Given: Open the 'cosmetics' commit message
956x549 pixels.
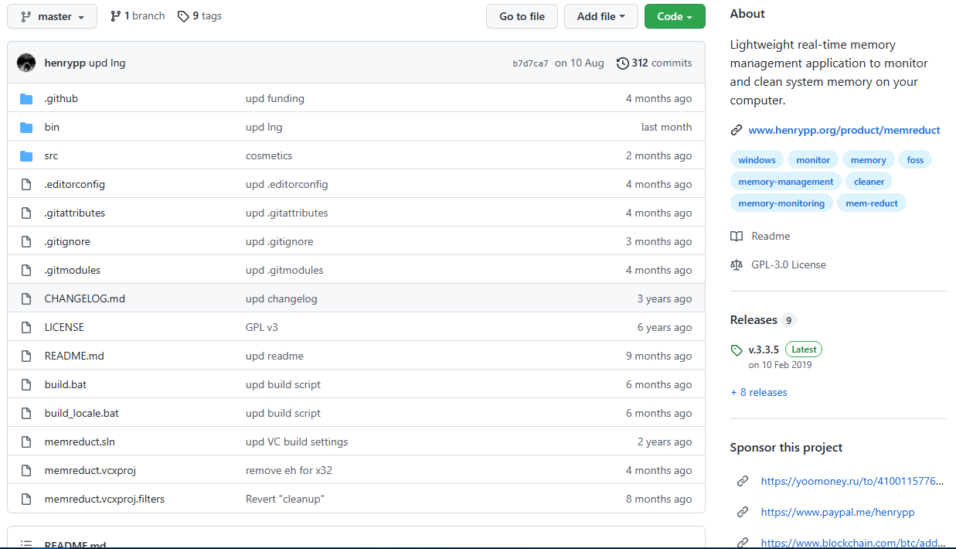Looking at the screenshot, I should tap(269, 155).
